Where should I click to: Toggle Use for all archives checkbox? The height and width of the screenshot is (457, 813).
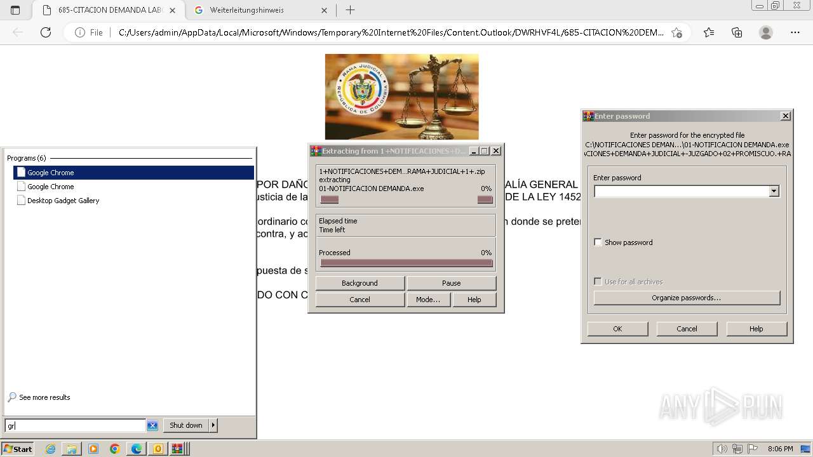(598, 282)
